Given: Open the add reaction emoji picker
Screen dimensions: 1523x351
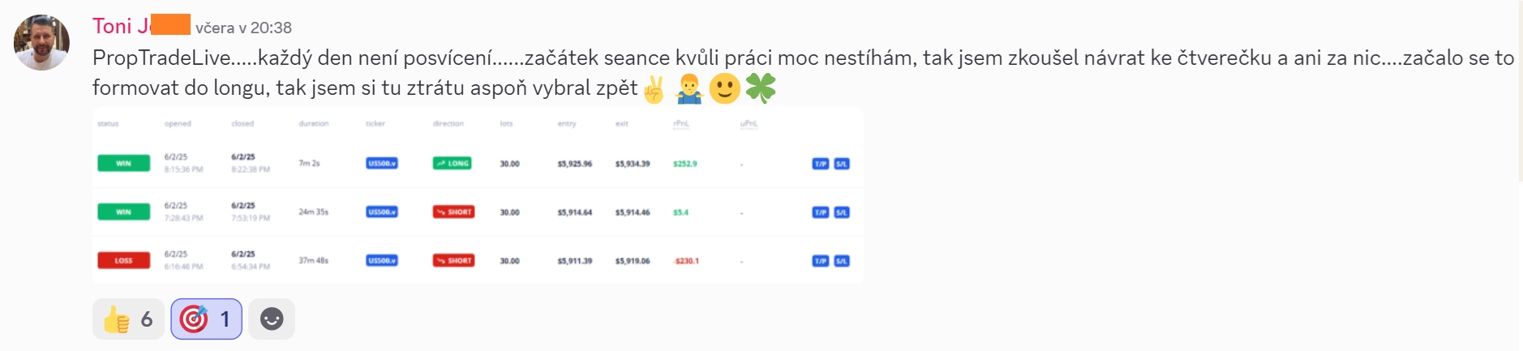Looking at the screenshot, I should click(x=272, y=319).
